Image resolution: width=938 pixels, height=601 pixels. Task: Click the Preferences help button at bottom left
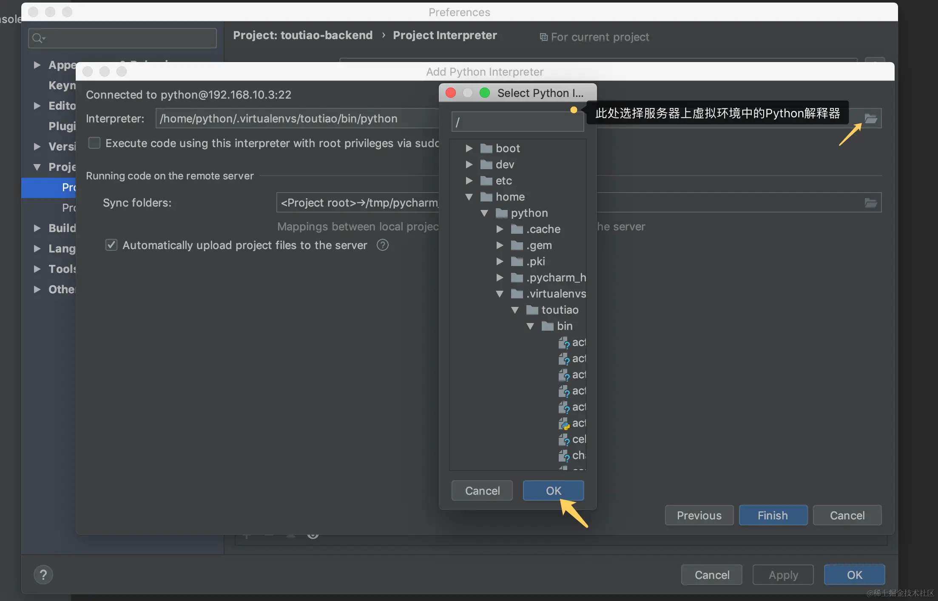(43, 575)
